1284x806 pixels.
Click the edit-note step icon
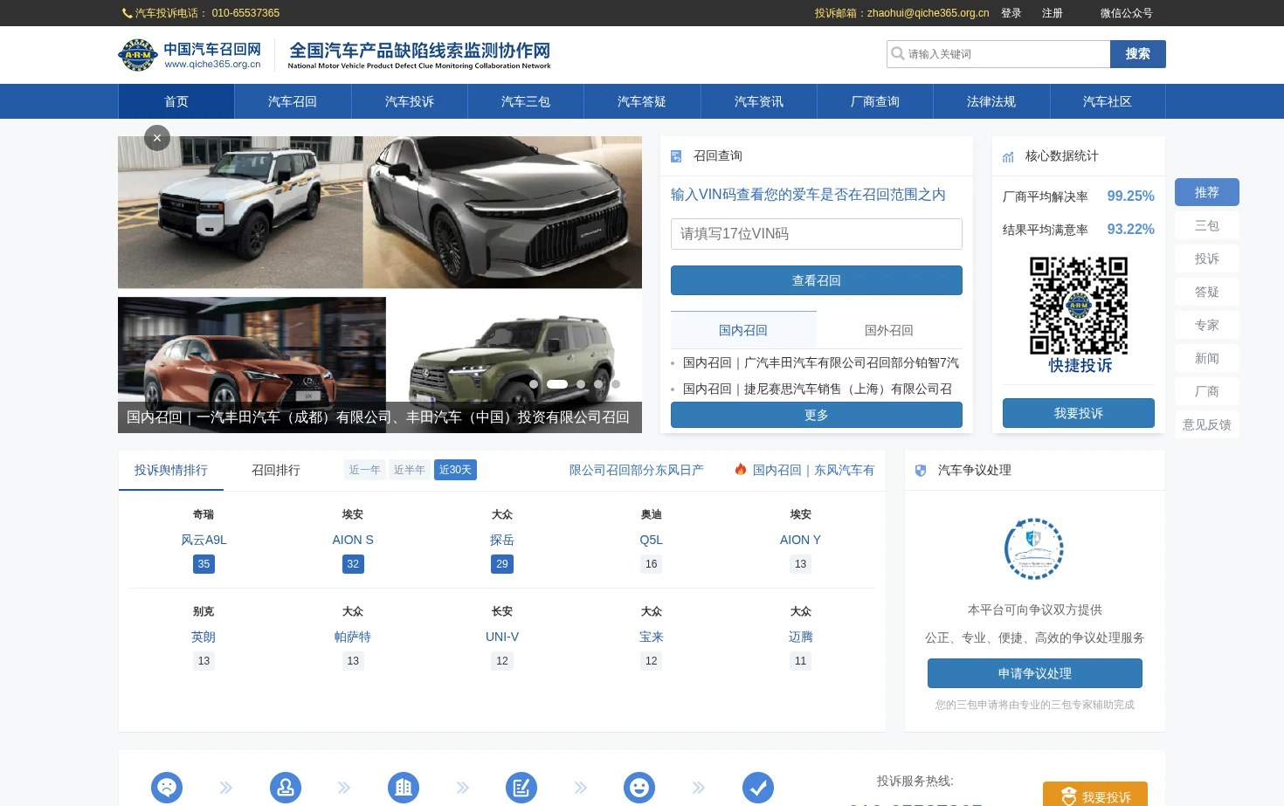pos(521,788)
